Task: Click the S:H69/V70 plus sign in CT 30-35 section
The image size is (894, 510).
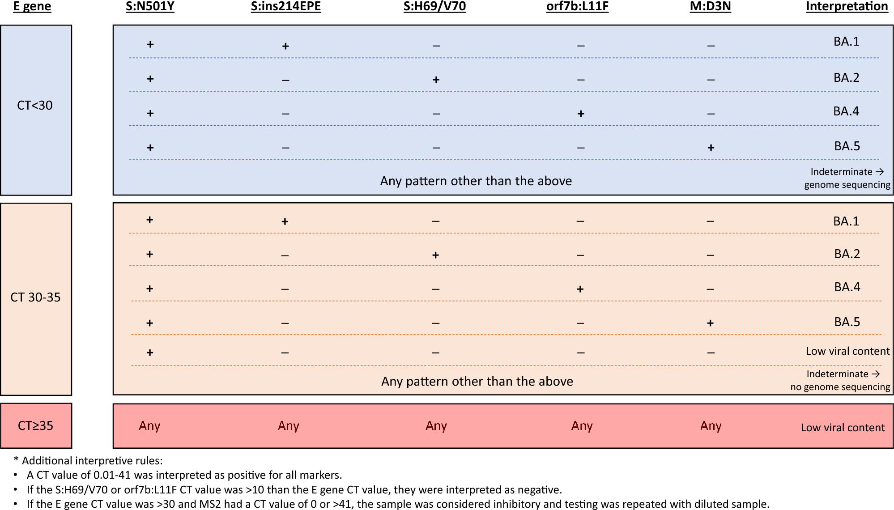Action: 435,255
